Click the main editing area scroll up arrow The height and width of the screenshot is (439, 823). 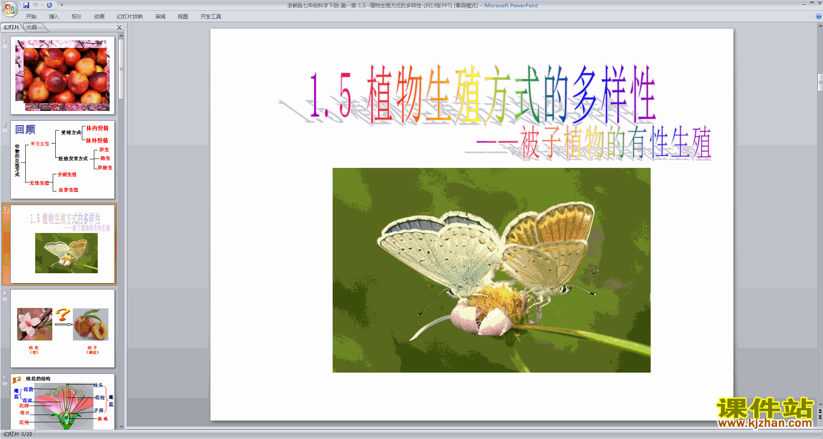coord(820,26)
